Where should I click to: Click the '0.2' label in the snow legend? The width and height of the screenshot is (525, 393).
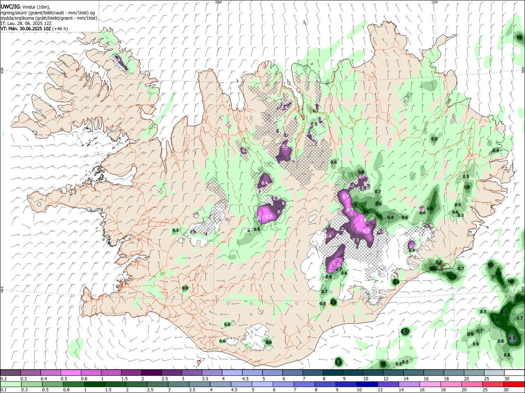tap(4, 379)
